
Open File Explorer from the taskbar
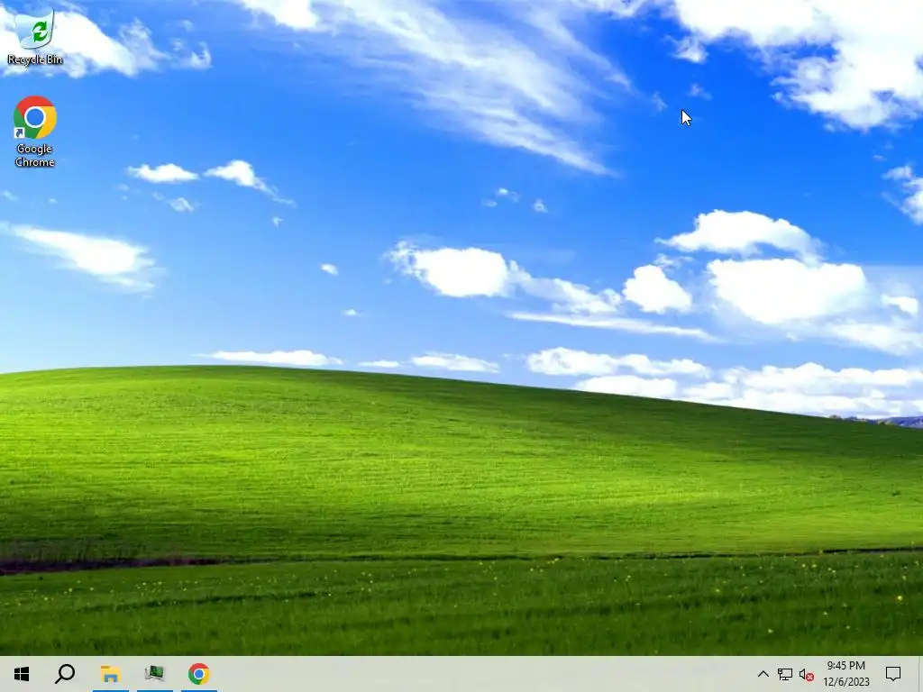(110, 674)
